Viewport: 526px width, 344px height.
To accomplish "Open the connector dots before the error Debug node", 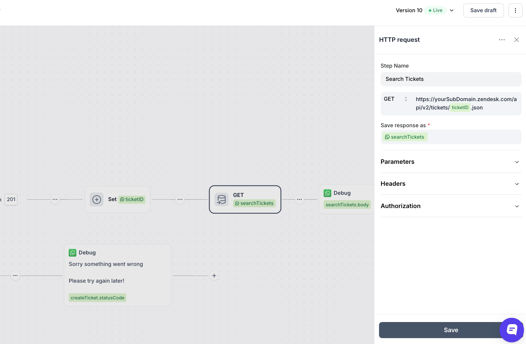I will pyautogui.click(x=15, y=276).
